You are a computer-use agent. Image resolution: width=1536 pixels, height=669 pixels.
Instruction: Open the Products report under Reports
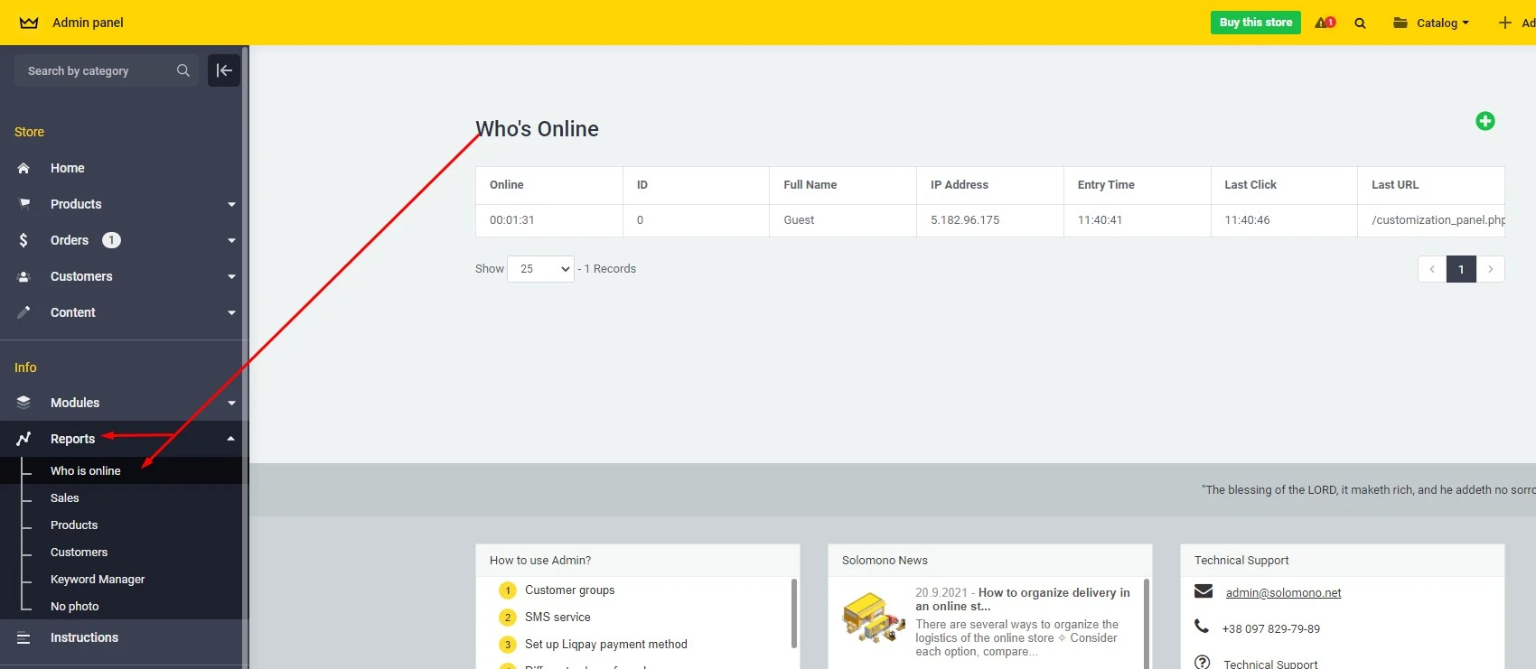pos(74,525)
